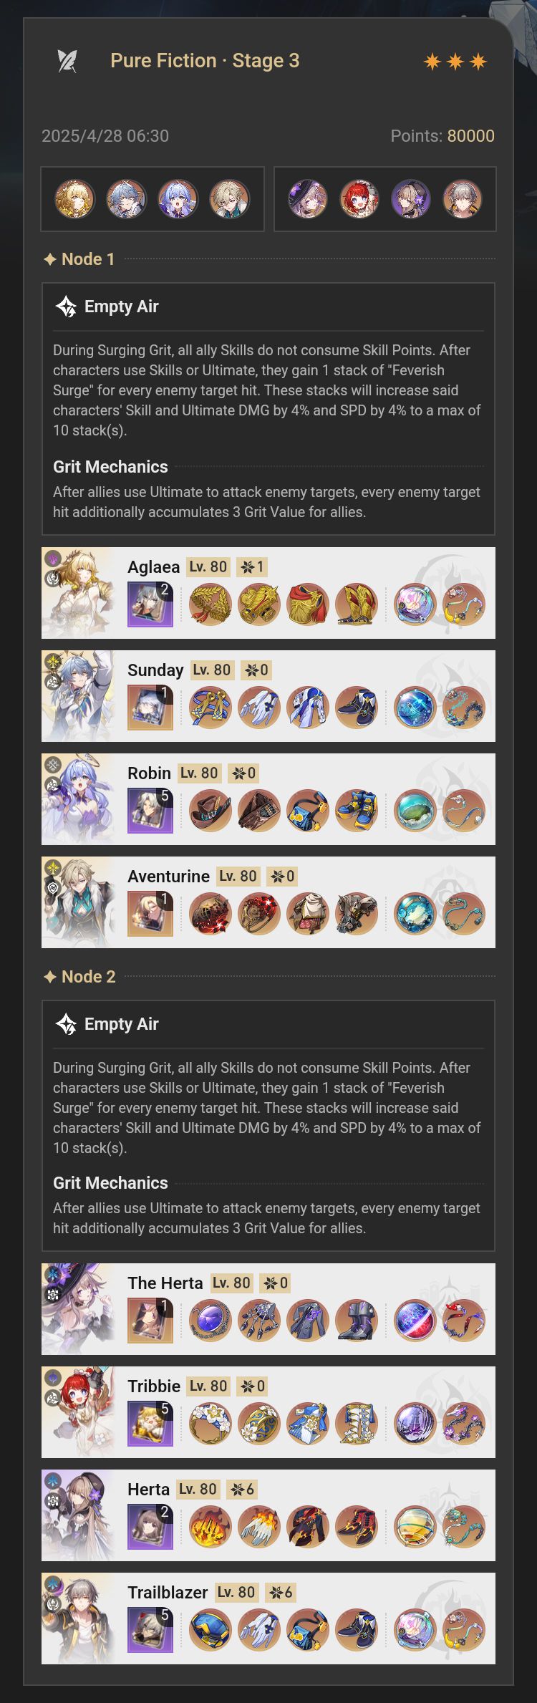Select Tribbie's flower wreath head relic
Viewport: 537px width, 1703px height.
[x=211, y=1424]
